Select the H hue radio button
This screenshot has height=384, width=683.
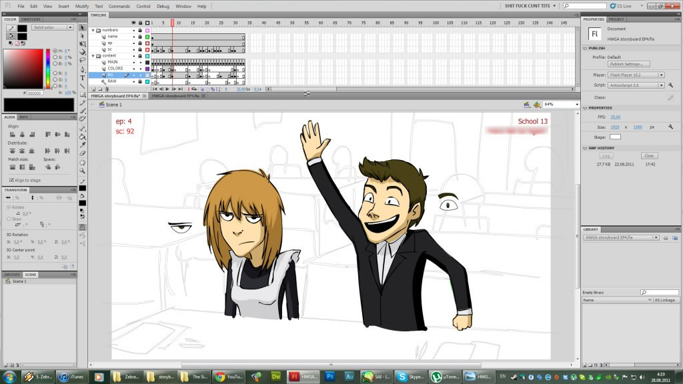coord(56,51)
